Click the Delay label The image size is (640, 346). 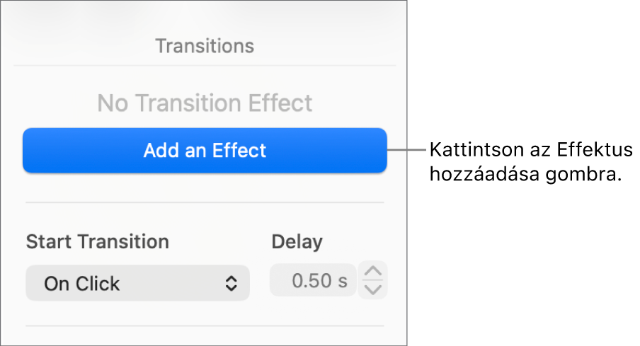(x=297, y=242)
